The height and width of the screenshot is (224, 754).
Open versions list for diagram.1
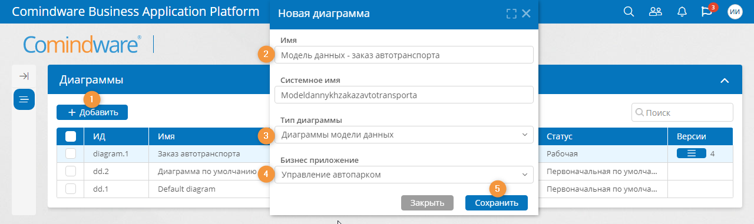(x=692, y=153)
